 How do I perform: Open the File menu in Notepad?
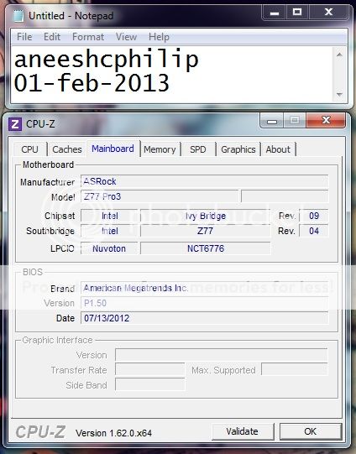click(24, 37)
